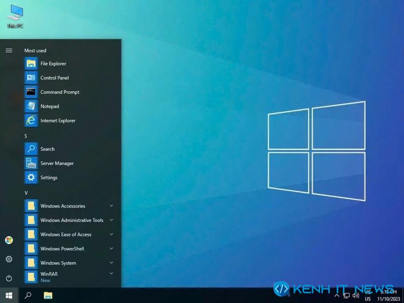Launch Server Manager icon in Start menu
The image size is (404, 303).
31,163
